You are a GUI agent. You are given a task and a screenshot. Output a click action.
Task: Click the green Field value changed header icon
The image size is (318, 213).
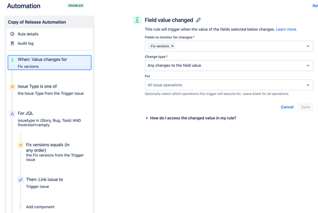pyautogui.click(x=137, y=20)
